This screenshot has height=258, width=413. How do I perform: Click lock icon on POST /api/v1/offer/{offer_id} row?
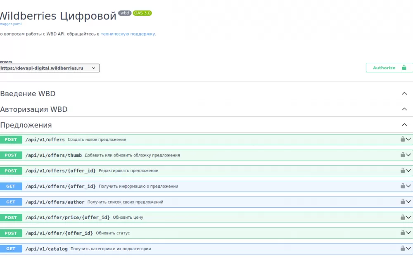(x=403, y=233)
